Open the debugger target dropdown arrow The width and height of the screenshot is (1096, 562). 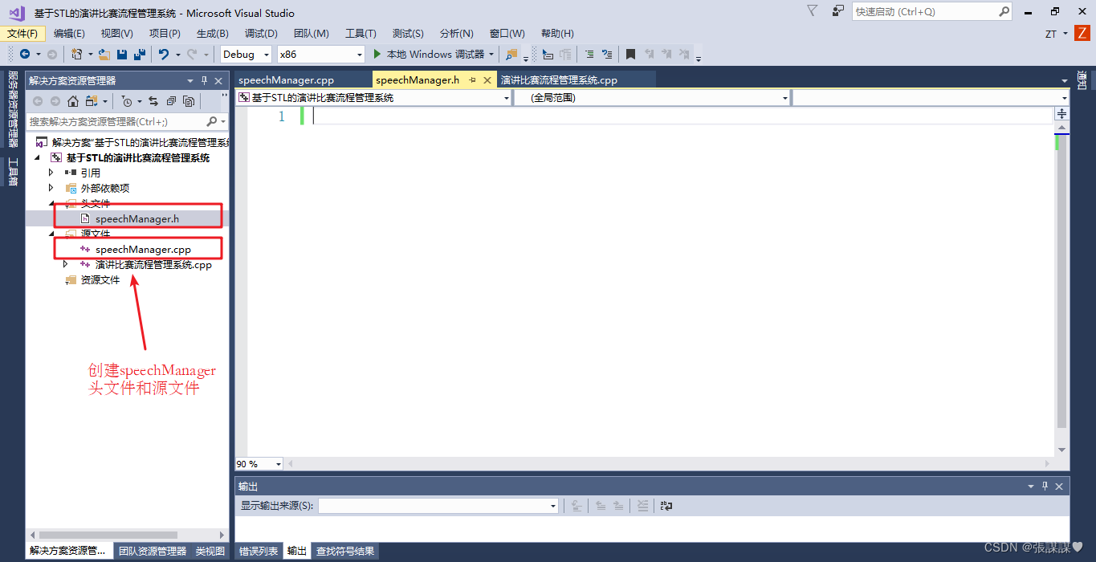(x=491, y=54)
